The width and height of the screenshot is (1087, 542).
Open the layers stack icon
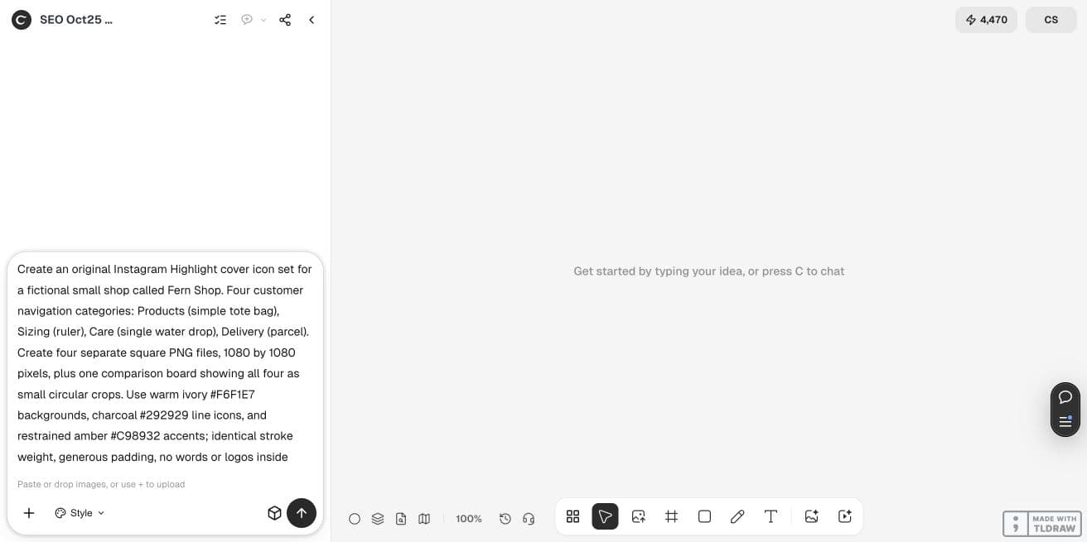click(x=378, y=519)
